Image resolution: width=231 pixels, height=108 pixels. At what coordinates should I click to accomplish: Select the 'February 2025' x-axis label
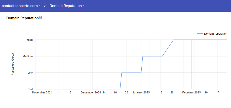tap(191, 93)
